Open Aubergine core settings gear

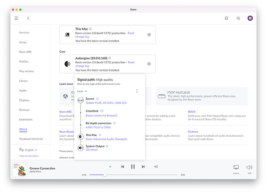[x=149, y=64]
